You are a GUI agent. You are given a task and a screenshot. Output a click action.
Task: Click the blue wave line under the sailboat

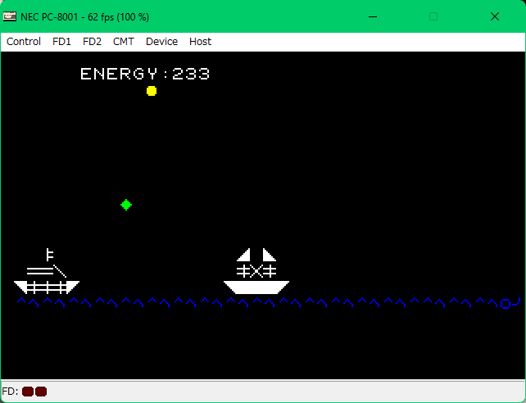coord(256,303)
